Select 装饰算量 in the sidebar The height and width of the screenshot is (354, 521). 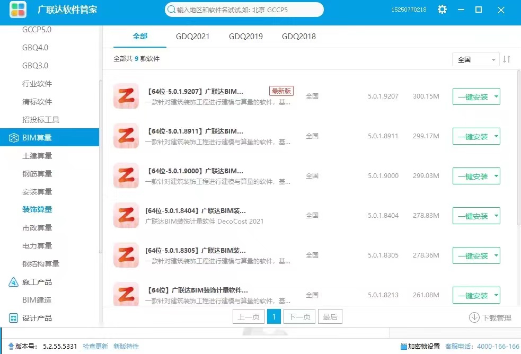point(37,209)
